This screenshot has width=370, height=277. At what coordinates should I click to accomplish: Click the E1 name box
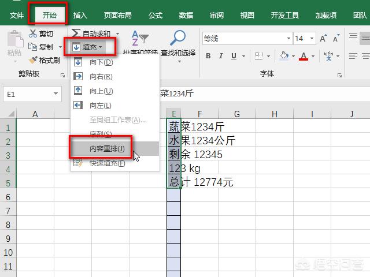click(32, 94)
